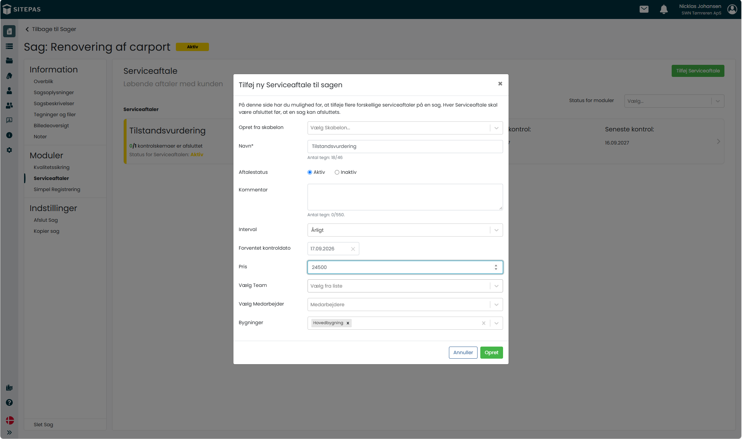Clear all selected Bygninger values

[484, 323]
